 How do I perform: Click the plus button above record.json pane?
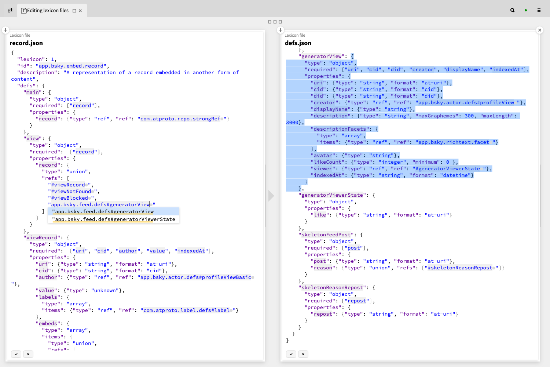(5, 30)
